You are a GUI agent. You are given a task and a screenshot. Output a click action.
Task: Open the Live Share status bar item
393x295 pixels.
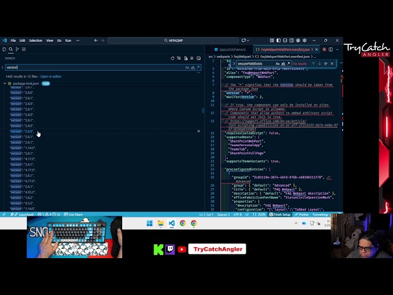(x=73, y=214)
